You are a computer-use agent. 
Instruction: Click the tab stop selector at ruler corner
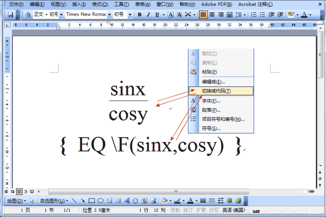[7, 25]
